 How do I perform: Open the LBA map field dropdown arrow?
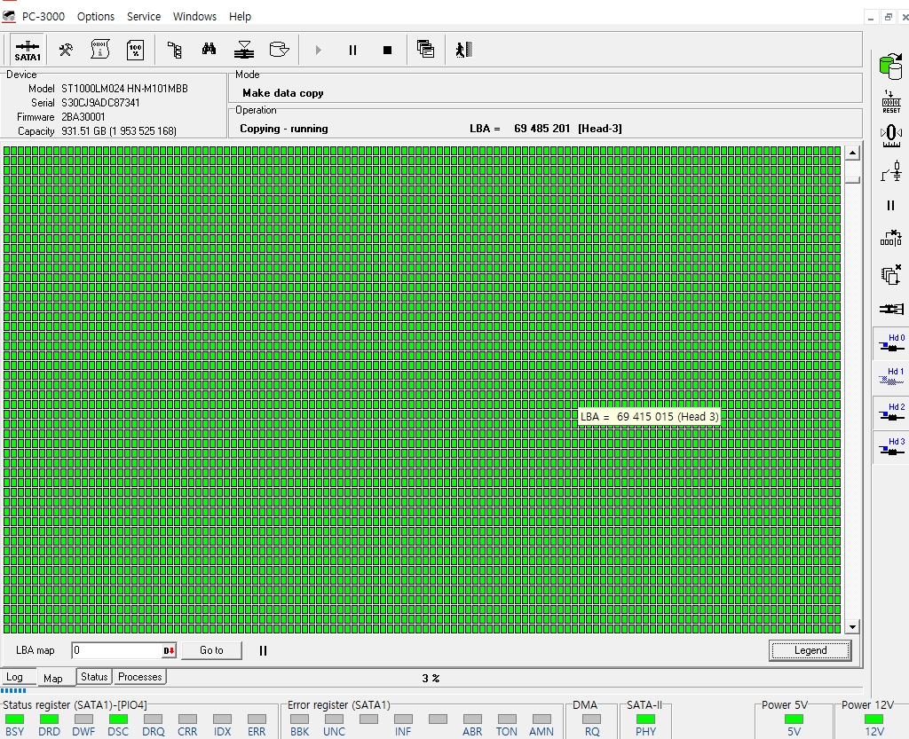click(x=169, y=650)
